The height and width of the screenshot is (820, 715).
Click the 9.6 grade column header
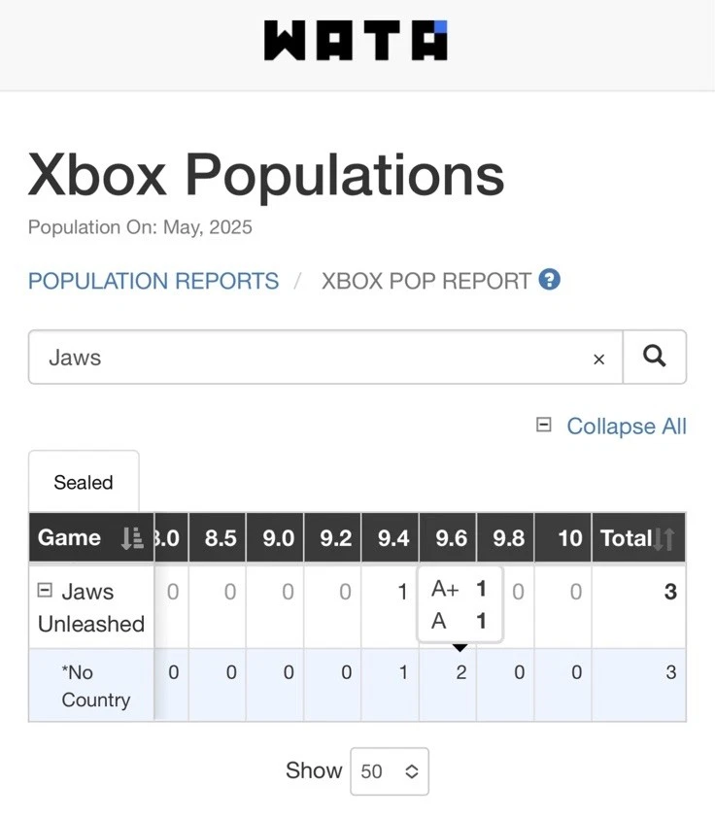pyautogui.click(x=451, y=538)
